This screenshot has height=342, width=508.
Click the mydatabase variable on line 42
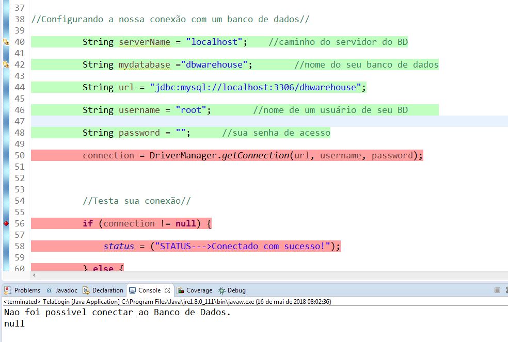(x=145, y=64)
